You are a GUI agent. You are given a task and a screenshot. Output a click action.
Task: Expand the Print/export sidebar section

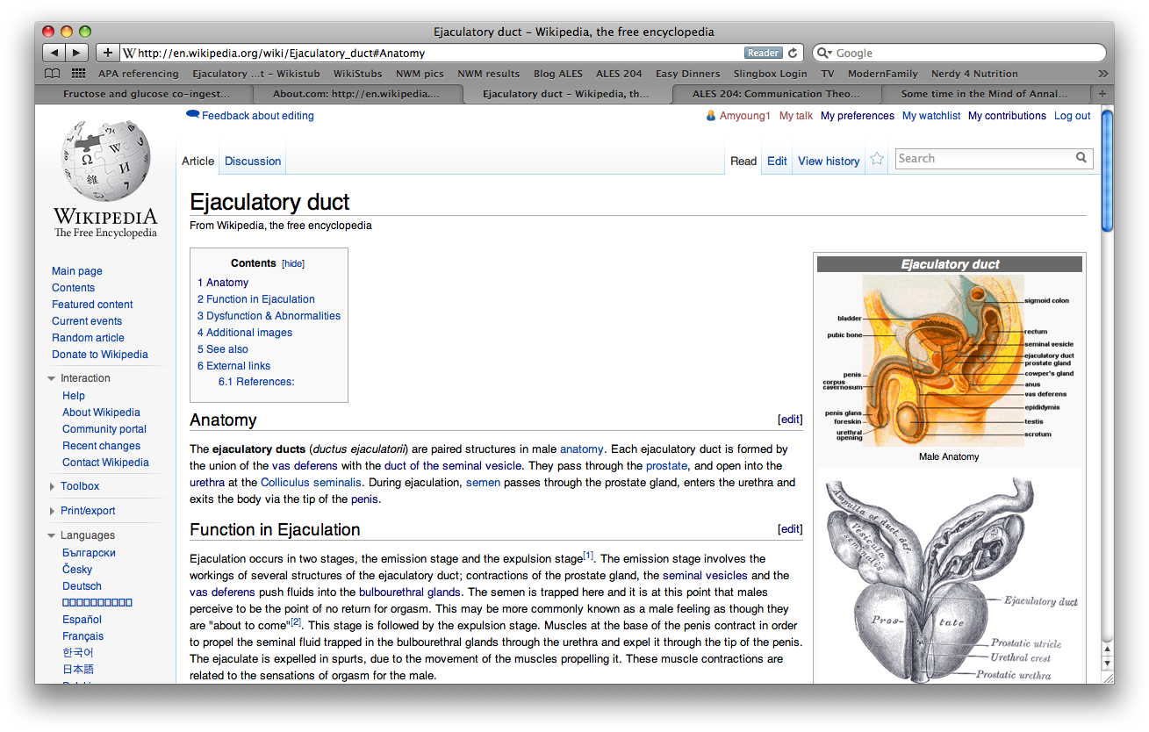[52, 511]
